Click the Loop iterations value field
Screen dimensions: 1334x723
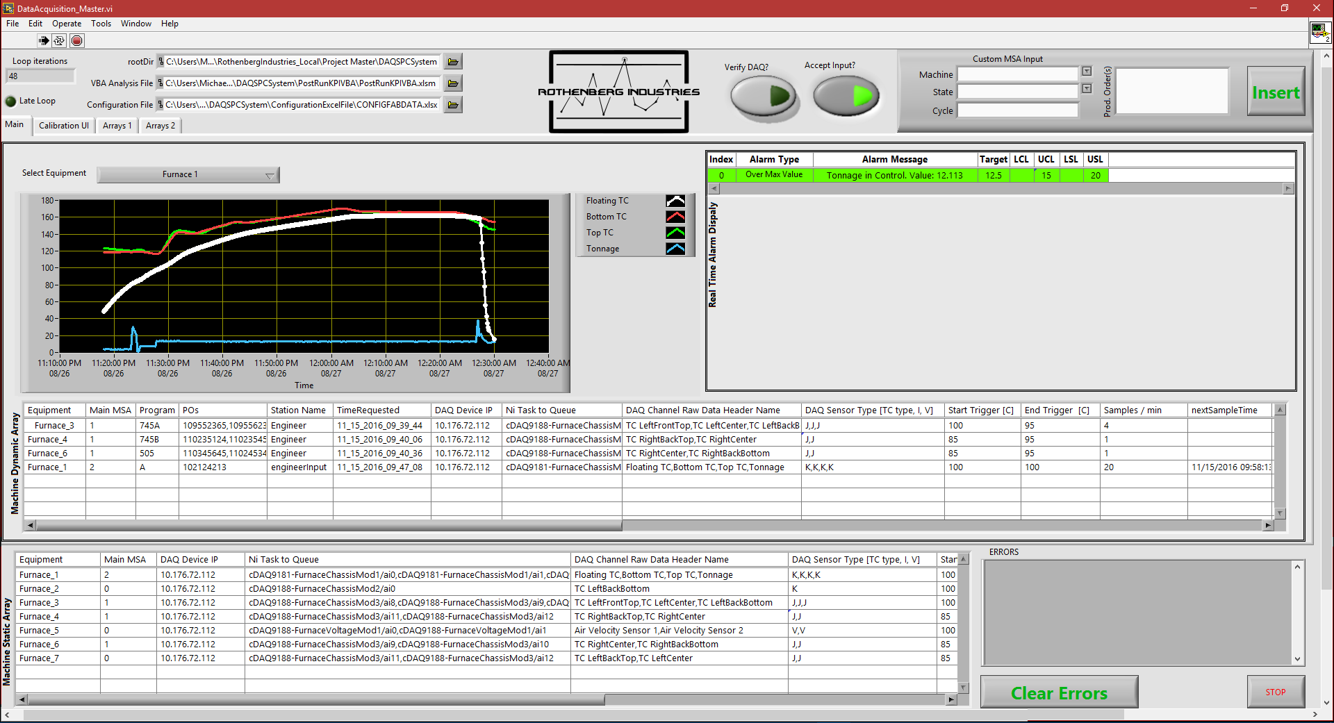[x=40, y=76]
